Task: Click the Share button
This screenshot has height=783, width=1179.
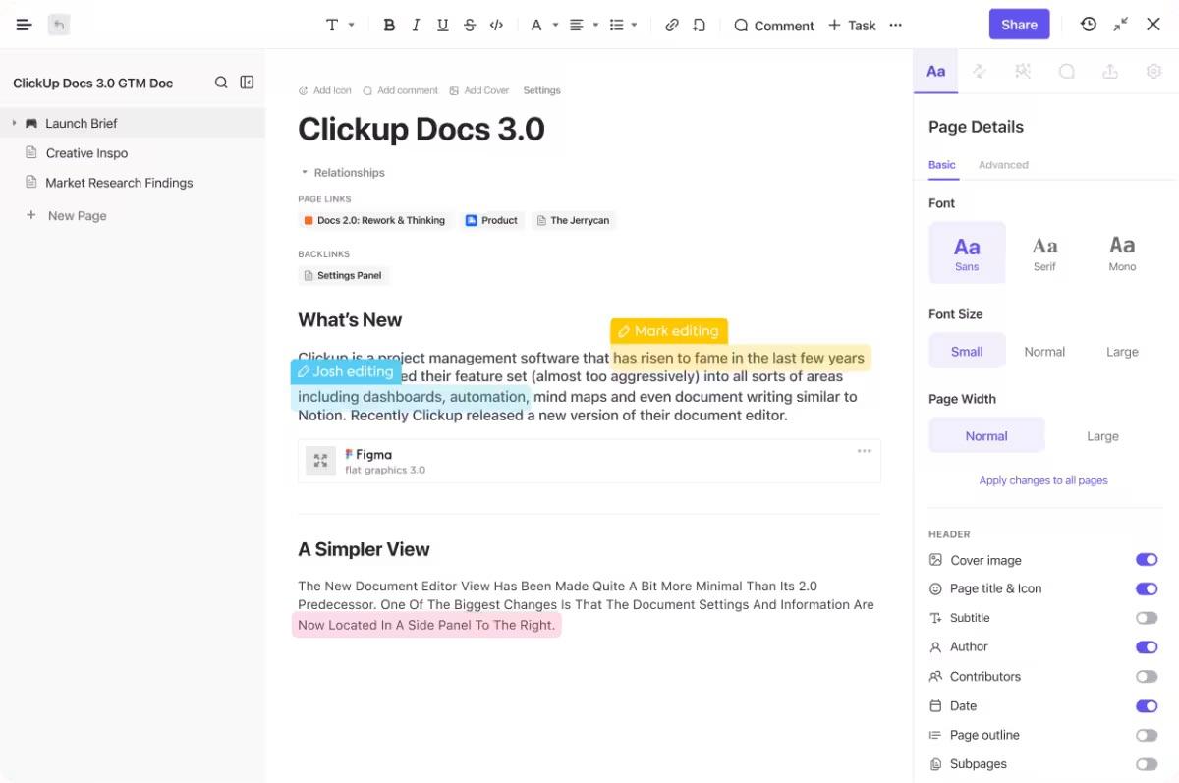Action: pyautogui.click(x=1019, y=25)
